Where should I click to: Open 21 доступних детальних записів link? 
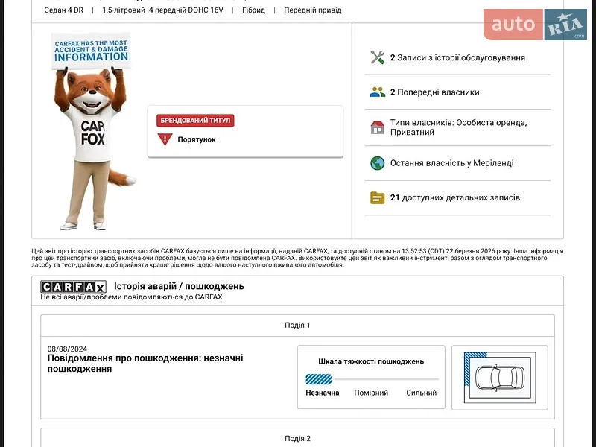pyautogui.click(x=455, y=197)
